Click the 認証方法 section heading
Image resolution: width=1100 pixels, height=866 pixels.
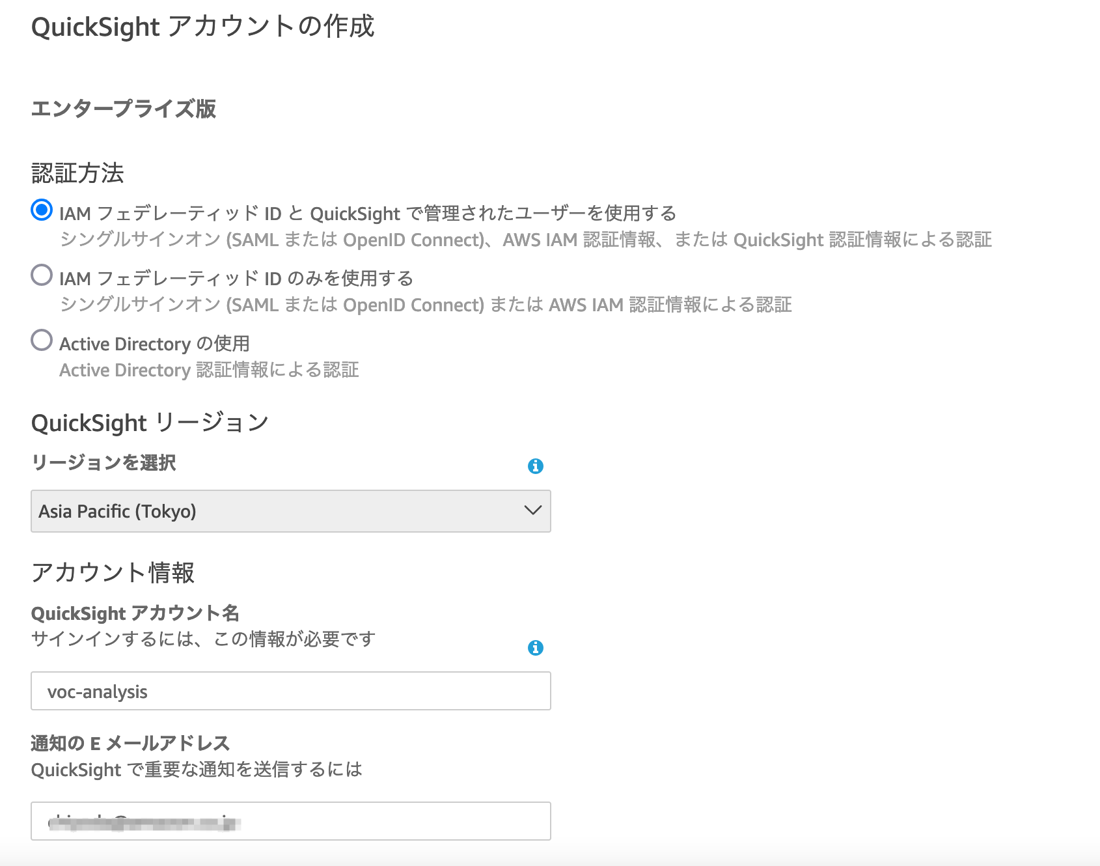coord(77,173)
